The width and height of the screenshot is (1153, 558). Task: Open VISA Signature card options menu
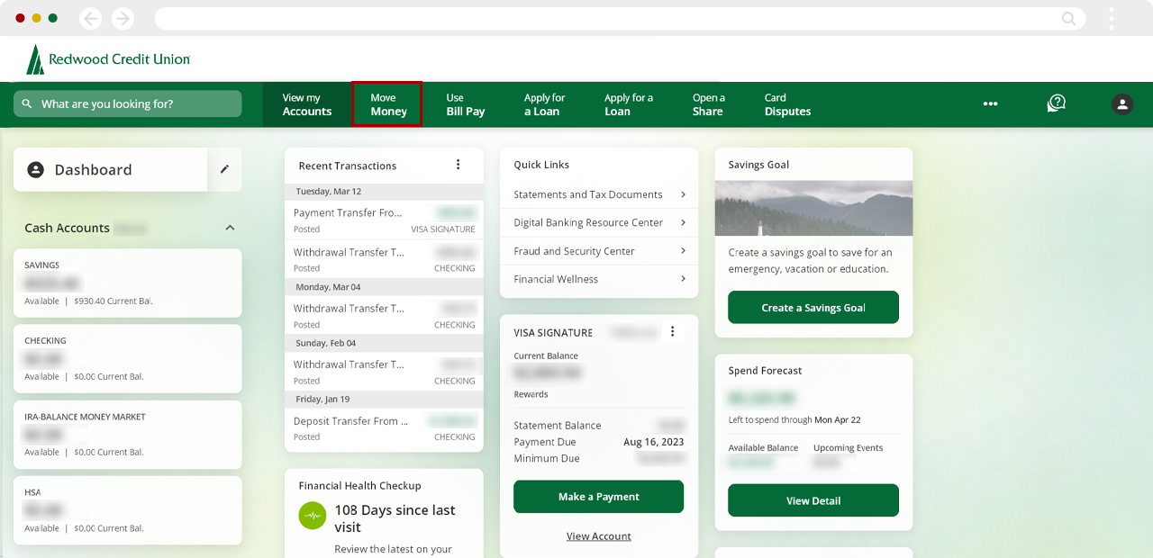pyautogui.click(x=672, y=332)
